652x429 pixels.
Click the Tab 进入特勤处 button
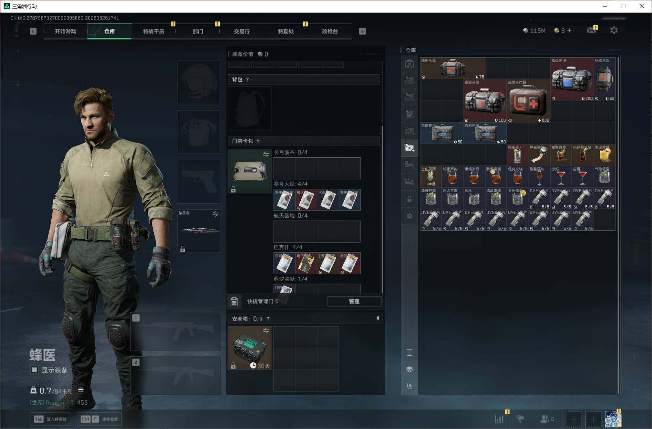click(50, 419)
